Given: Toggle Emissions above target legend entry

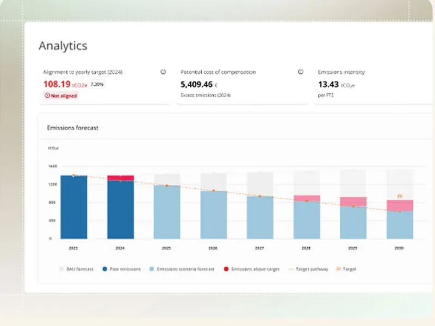Looking at the screenshot, I should tap(251, 269).
